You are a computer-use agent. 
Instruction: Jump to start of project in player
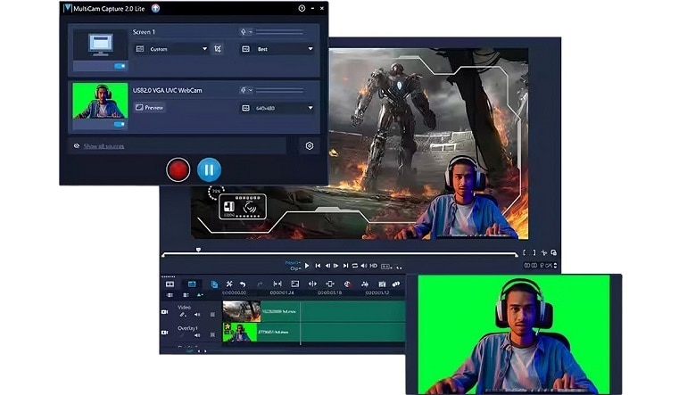318,266
